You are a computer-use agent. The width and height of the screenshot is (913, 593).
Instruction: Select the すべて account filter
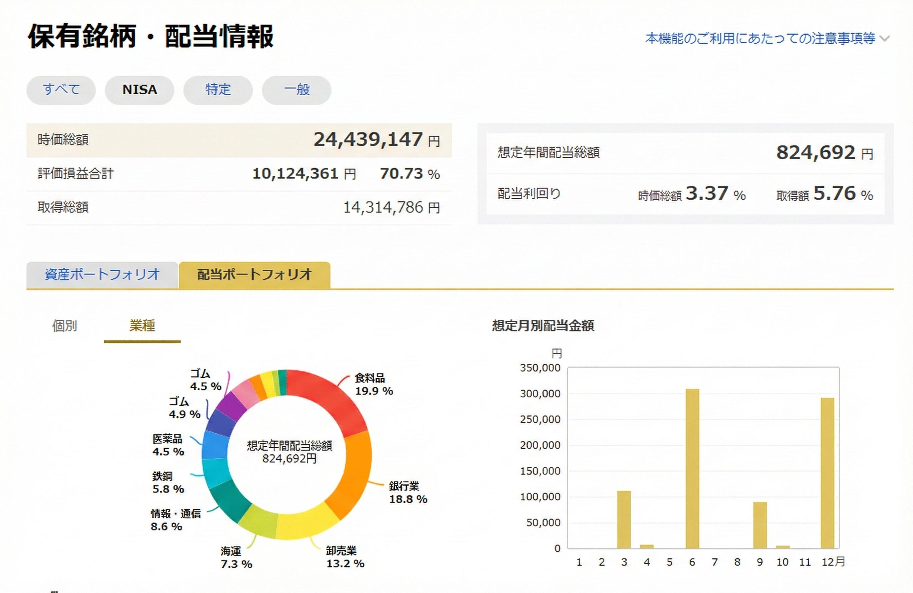(61, 90)
